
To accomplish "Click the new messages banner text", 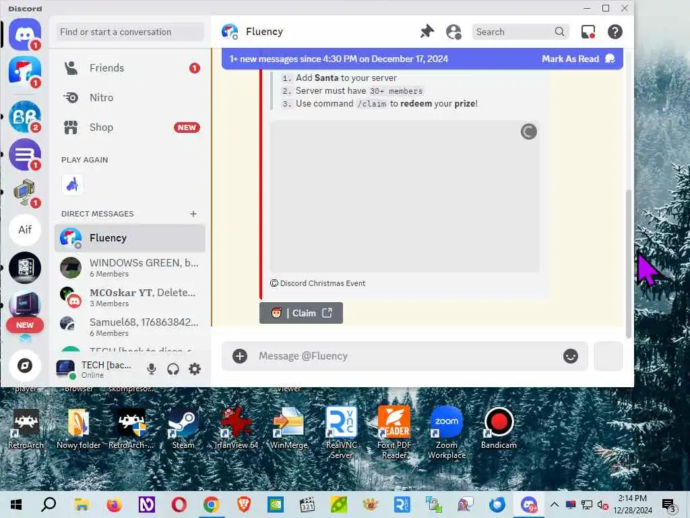I will (339, 59).
